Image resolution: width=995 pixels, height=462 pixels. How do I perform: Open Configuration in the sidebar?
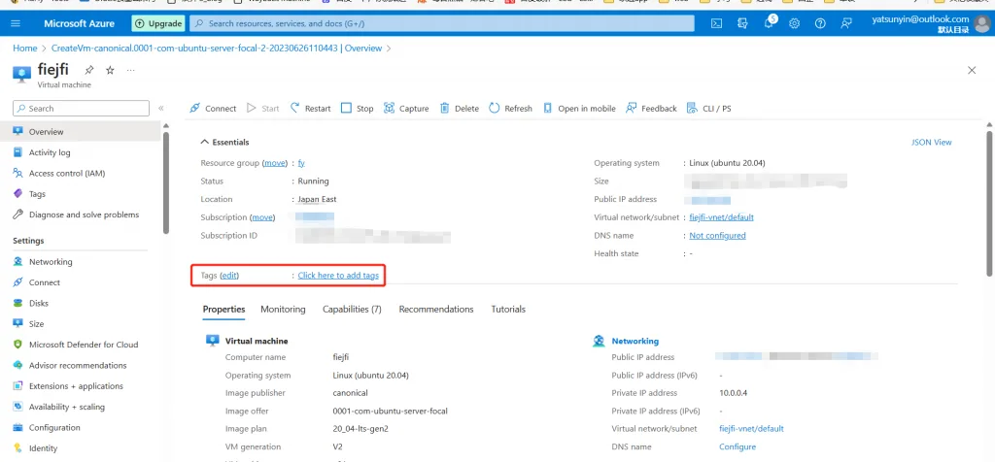point(54,428)
